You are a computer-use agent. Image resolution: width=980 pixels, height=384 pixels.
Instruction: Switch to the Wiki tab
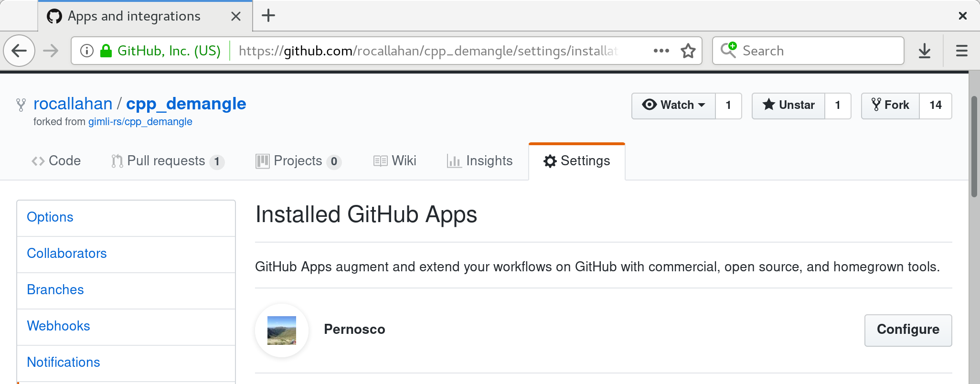click(x=394, y=161)
